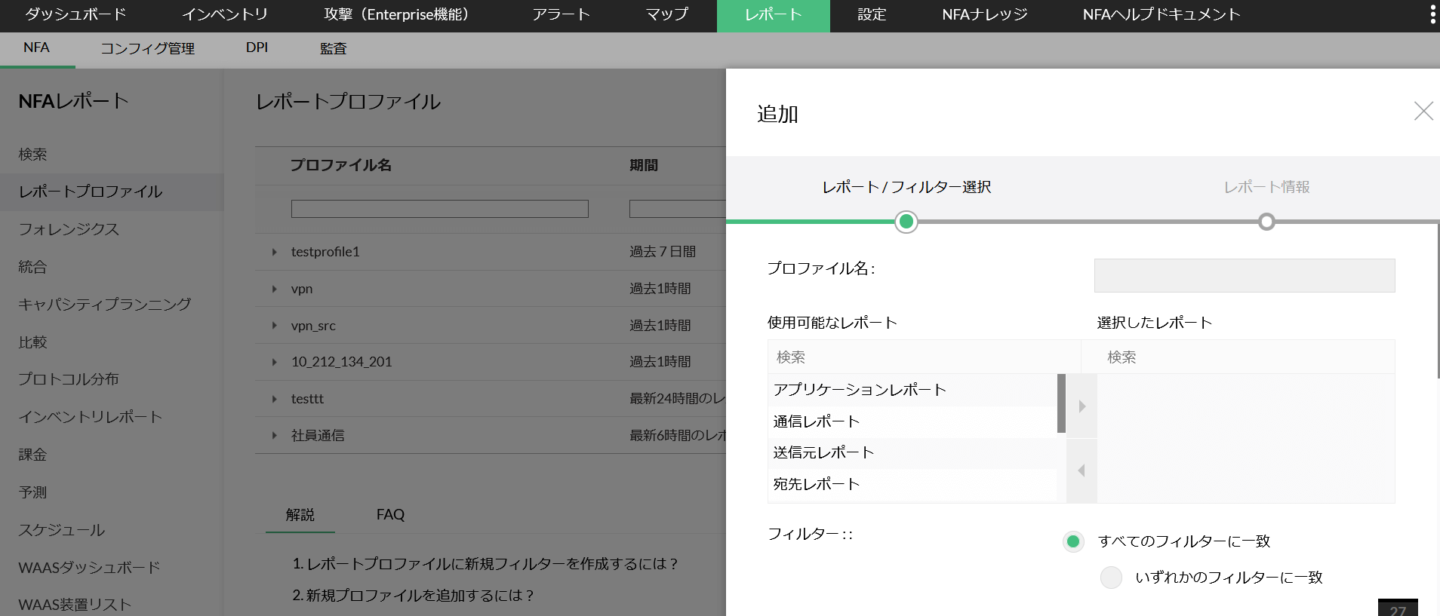Click the レポート情報 step circle
The image size is (1440, 616).
click(1266, 222)
